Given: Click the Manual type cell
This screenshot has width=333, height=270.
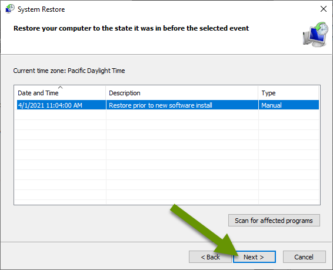Looking at the screenshot, I should click(271, 105).
